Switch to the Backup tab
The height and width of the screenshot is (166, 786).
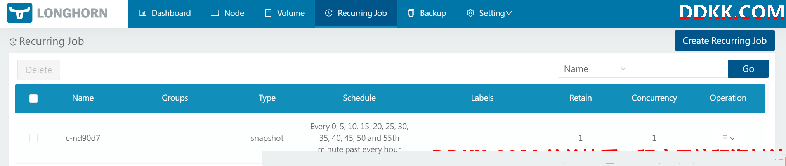tap(427, 13)
